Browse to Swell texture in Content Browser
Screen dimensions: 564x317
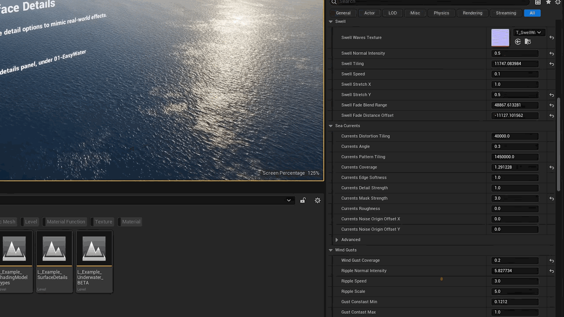click(x=528, y=42)
